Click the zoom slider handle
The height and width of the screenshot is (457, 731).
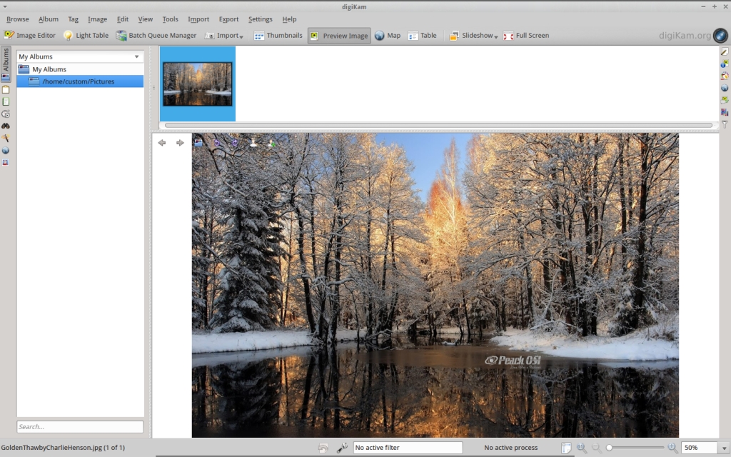click(x=609, y=448)
